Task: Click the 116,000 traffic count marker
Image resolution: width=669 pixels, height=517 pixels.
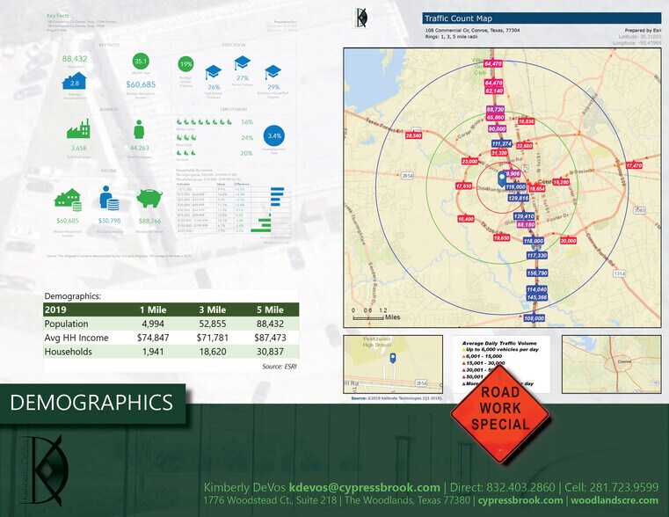Action: (515, 187)
